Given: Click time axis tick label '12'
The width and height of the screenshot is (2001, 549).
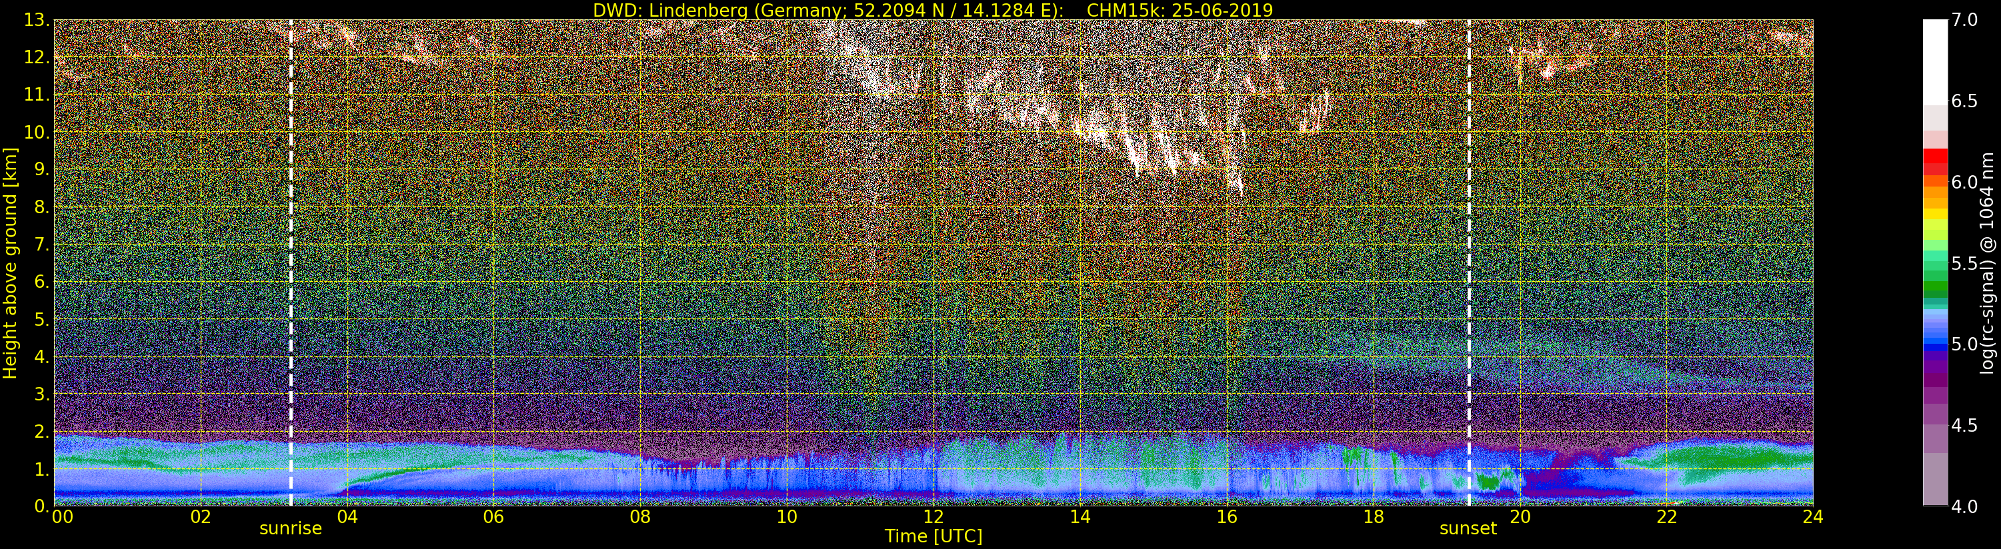Looking at the screenshot, I should [x=933, y=517].
